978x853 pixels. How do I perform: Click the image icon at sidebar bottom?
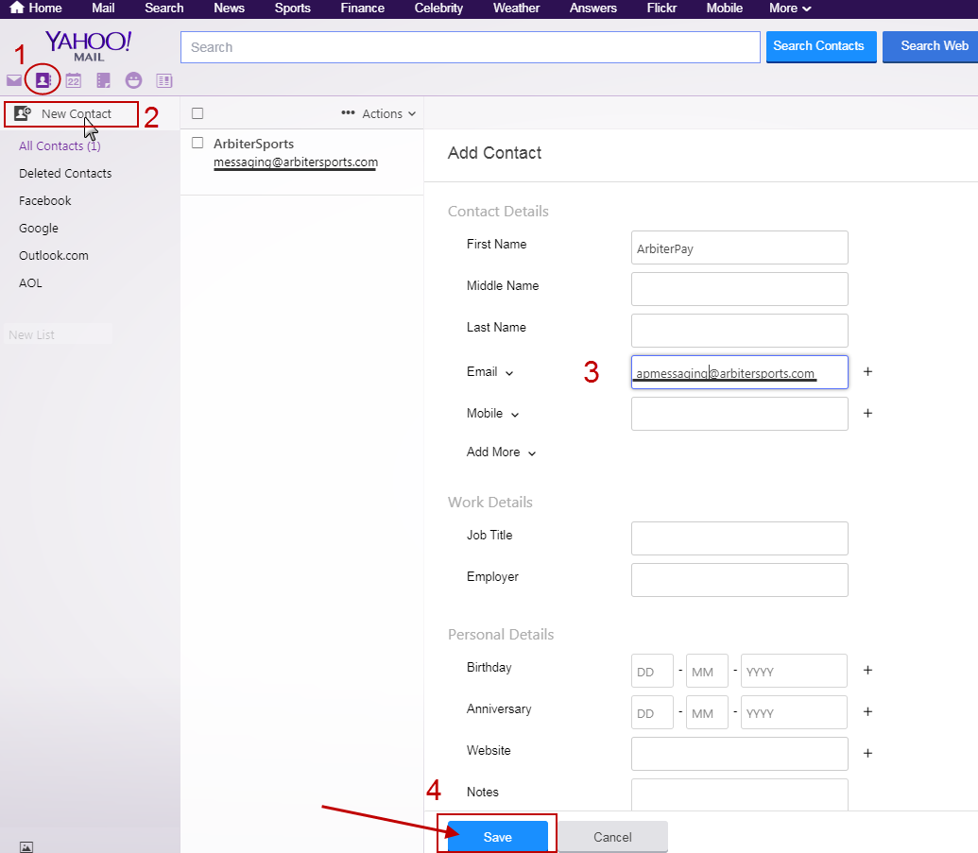(x=26, y=846)
